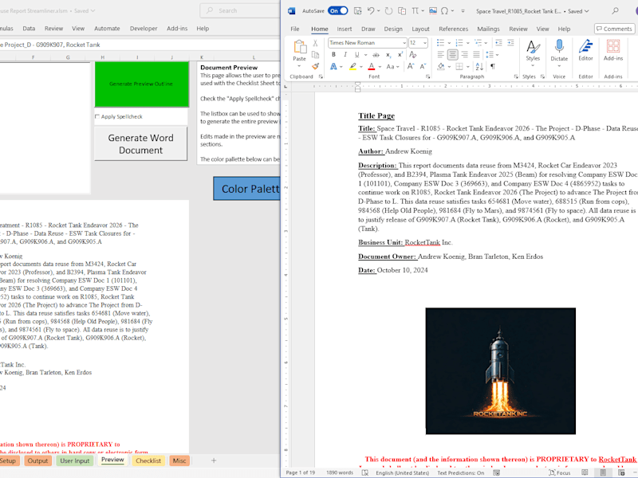This screenshot has height=478, width=638.
Task: Toggle Show/Hide paragraph marks
Action: (493, 66)
